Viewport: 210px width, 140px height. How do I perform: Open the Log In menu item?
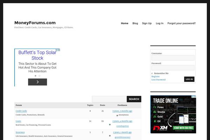pyautogui.click(x=160, y=23)
